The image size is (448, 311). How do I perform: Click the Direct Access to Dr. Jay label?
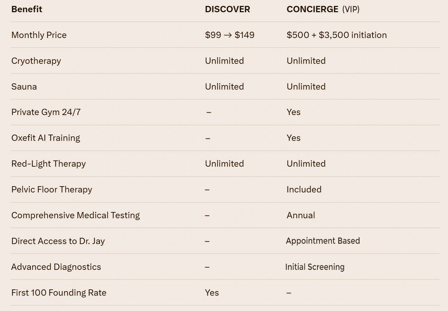(58, 241)
